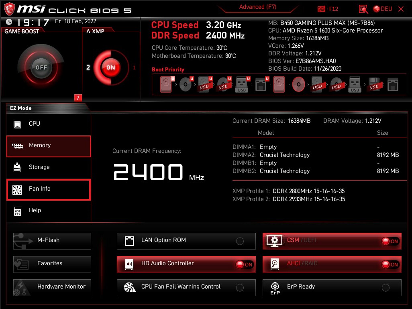
Task: Open the CPU section in EZ Mode
Action: point(49,124)
